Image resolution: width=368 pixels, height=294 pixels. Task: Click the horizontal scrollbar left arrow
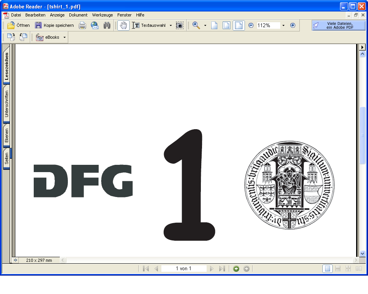tap(63, 260)
